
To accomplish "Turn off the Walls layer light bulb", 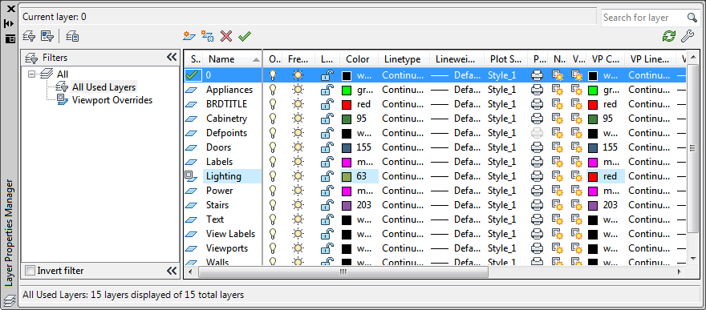I will [273, 262].
